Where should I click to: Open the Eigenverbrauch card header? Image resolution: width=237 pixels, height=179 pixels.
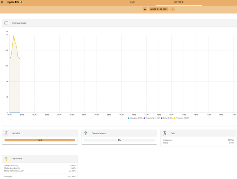point(119,133)
